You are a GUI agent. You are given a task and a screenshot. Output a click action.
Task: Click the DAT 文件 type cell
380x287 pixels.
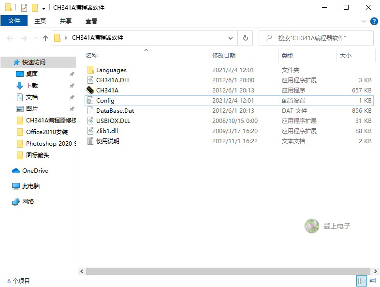click(x=294, y=111)
